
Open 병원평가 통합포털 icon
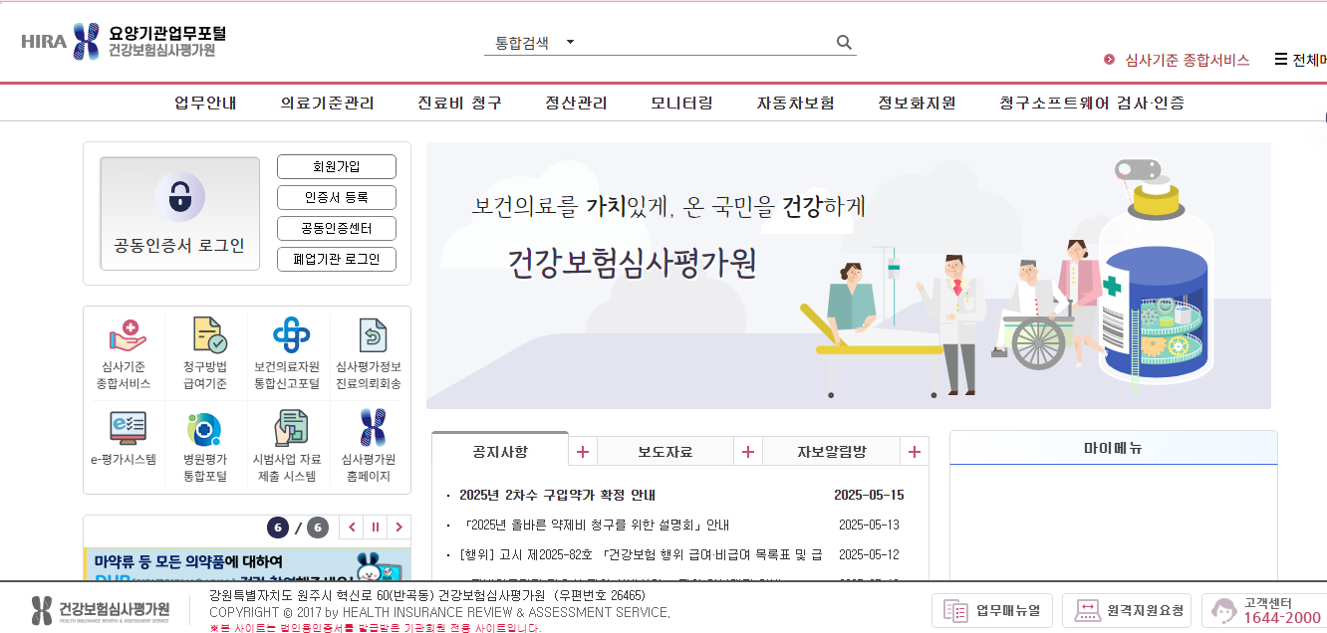pyautogui.click(x=205, y=445)
